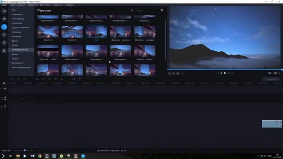283x159 pixels.
Task: Jump to previous clip in the preview
Action: click(218, 73)
